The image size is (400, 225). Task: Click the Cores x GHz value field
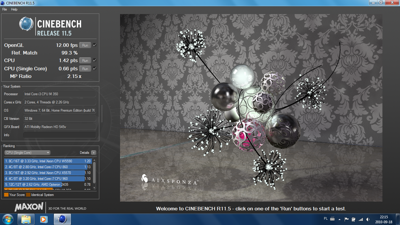point(59,102)
